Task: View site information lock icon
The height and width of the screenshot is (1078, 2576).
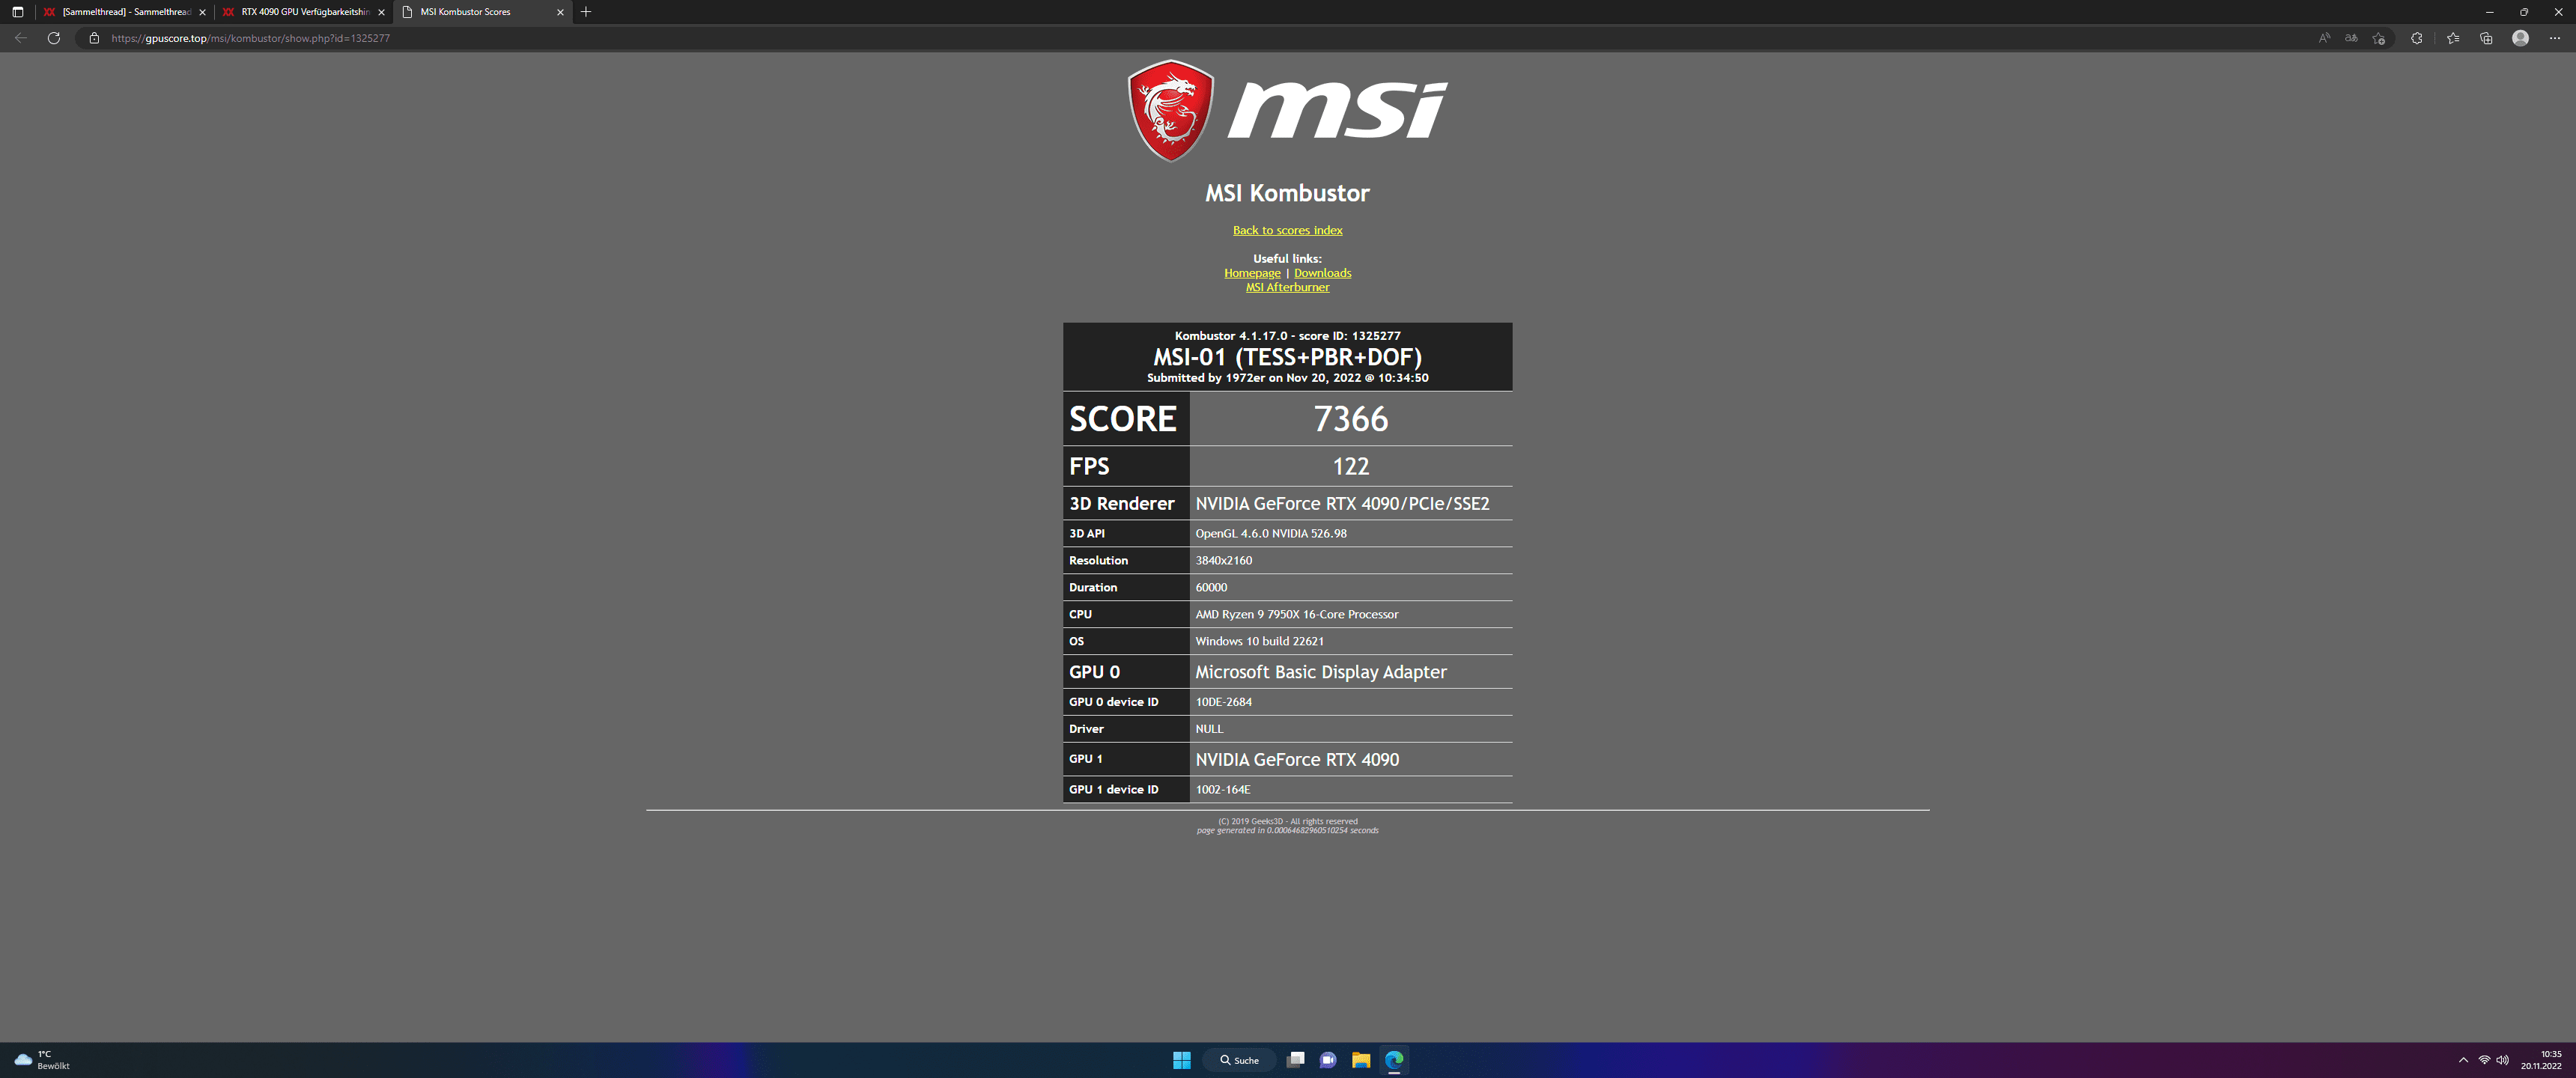Action: [x=94, y=38]
